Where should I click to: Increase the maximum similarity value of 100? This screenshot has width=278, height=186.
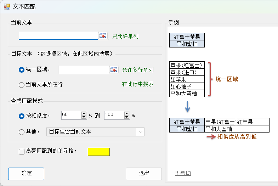point(127,113)
